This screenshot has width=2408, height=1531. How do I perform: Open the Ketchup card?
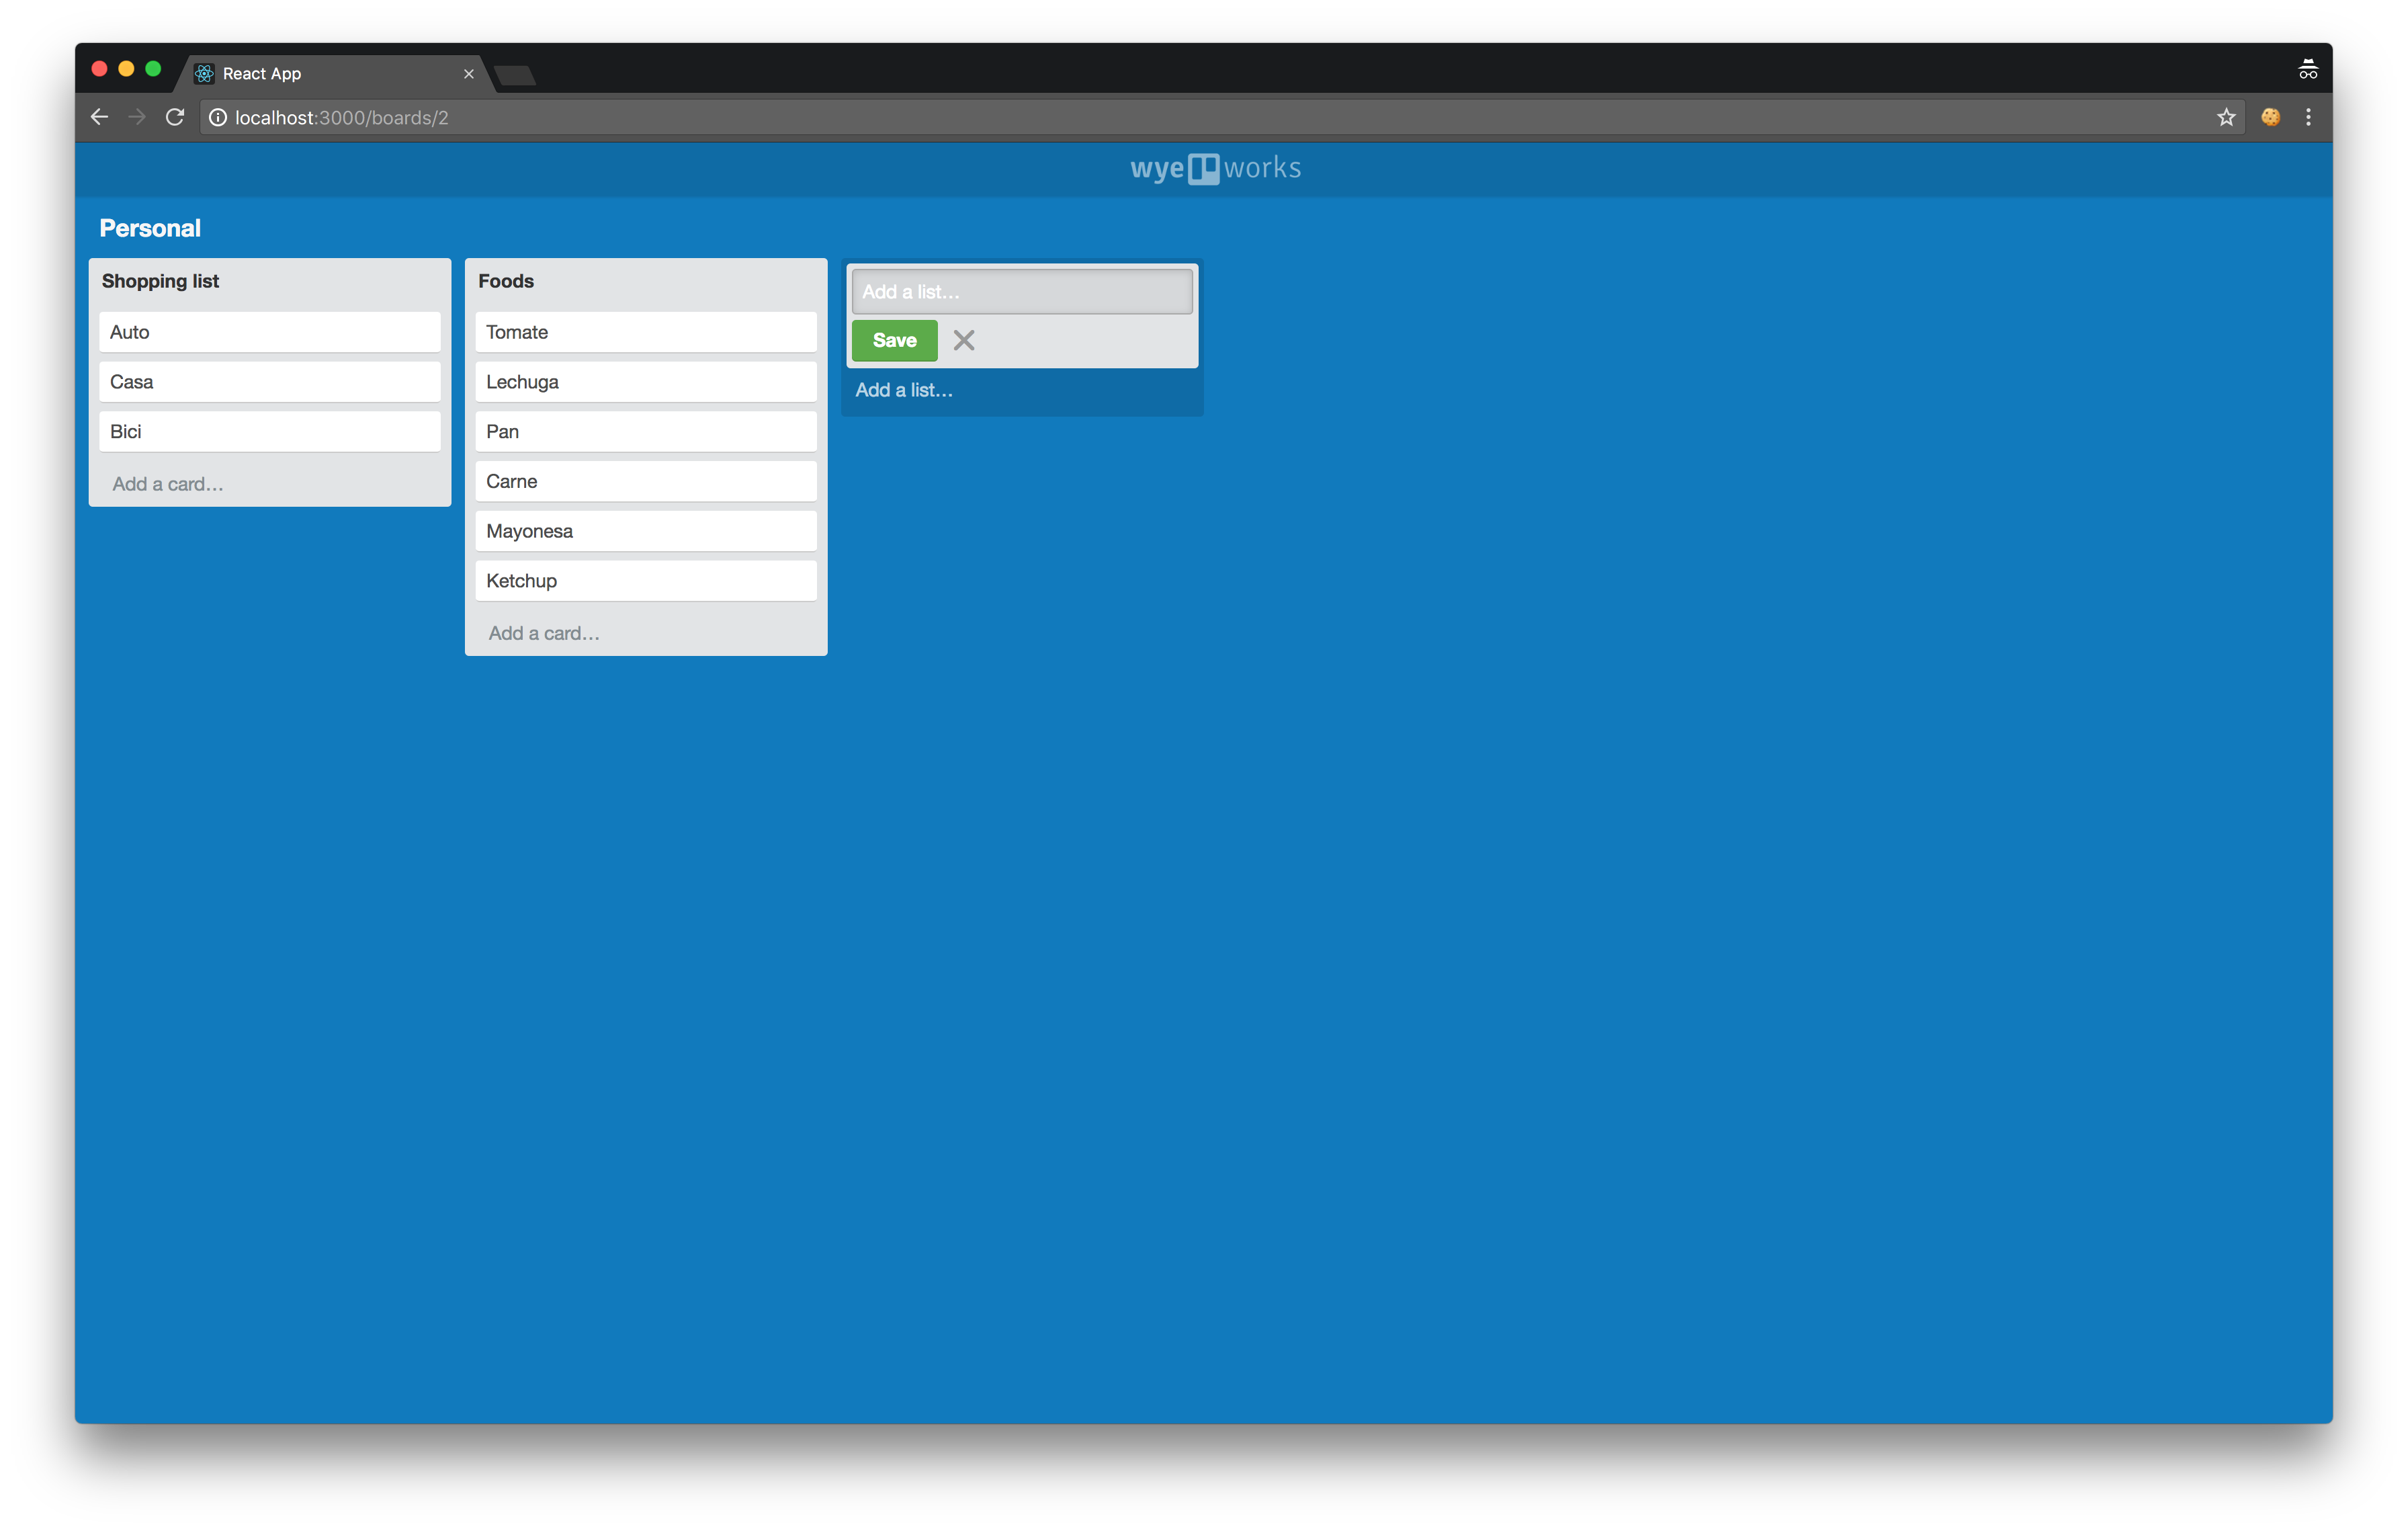coord(646,581)
